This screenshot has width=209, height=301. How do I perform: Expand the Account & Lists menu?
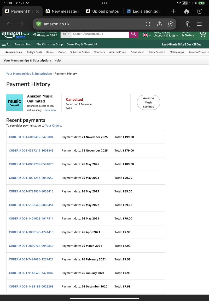point(166,34)
